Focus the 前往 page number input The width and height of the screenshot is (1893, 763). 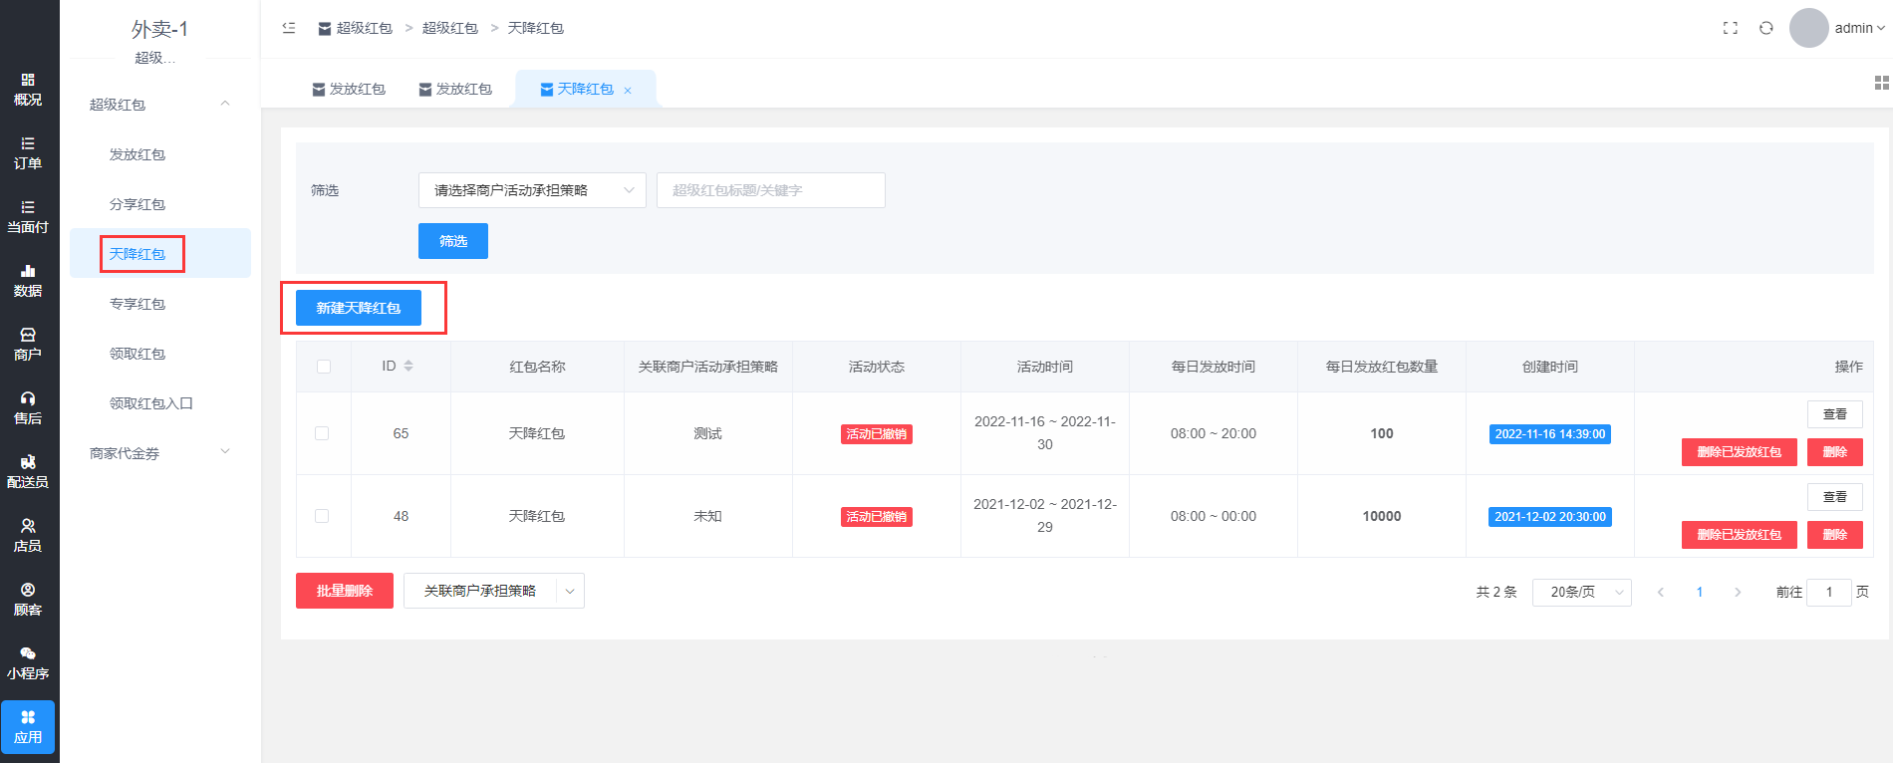1829,592
